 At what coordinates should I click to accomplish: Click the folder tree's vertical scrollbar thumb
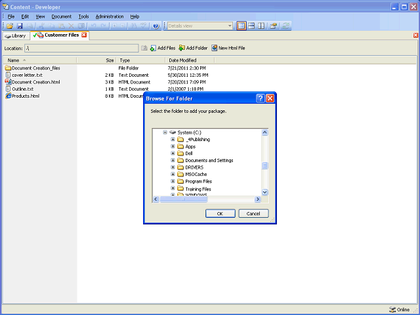(x=264, y=165)
